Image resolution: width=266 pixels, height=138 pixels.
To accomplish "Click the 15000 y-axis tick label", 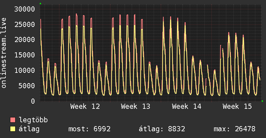I will pos(25,55).
